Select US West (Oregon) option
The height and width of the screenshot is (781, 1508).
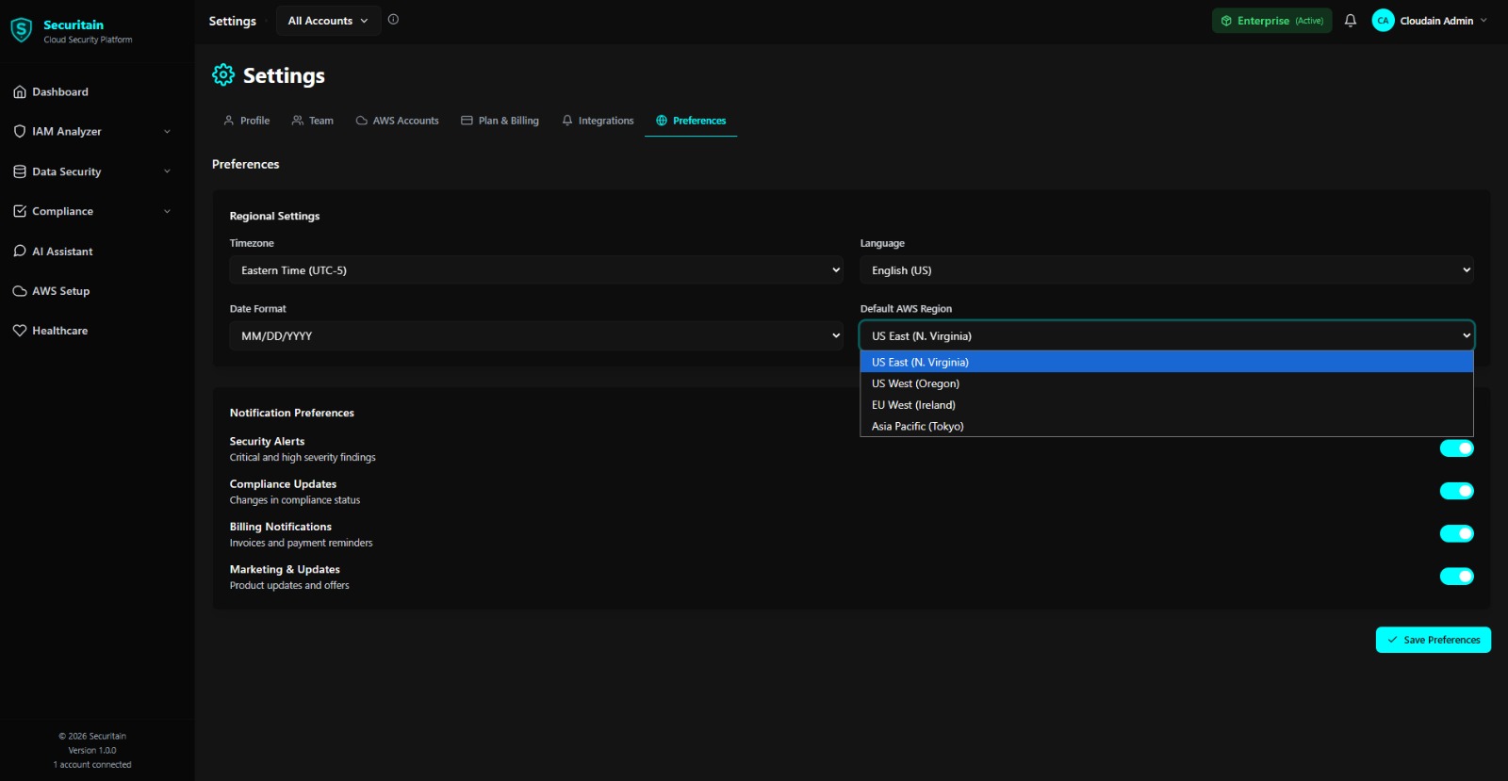(1167, 383)
